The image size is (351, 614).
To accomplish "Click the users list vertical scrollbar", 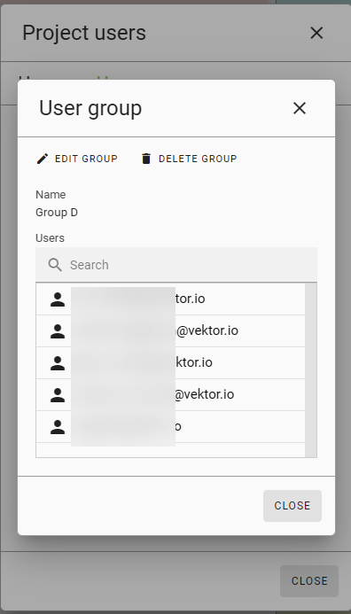I will [x=310, y=370].
